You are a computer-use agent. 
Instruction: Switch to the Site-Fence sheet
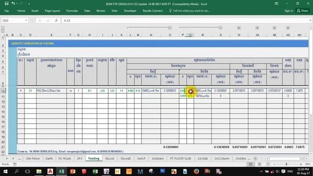pyautogui.click(x=33, y=158)
